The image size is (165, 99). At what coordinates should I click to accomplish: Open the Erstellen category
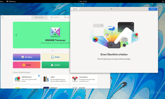(27, 57)
